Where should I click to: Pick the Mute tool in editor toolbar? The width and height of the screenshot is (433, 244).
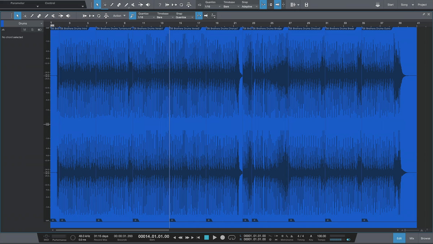[53, 16]
